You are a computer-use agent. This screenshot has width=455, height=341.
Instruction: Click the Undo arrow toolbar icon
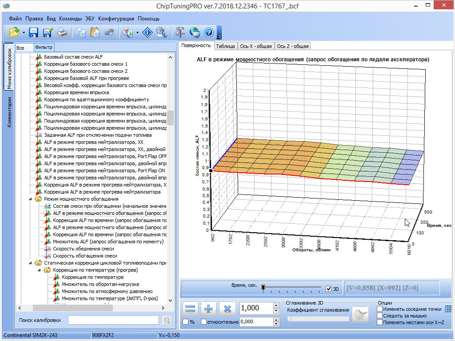[109, 32]
